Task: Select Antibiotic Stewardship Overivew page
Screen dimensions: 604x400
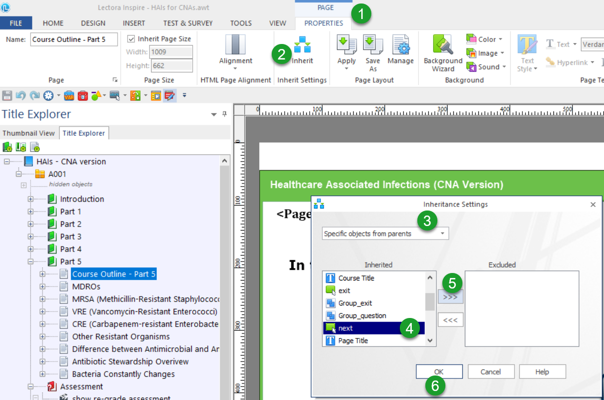Action: click(130, 361)
